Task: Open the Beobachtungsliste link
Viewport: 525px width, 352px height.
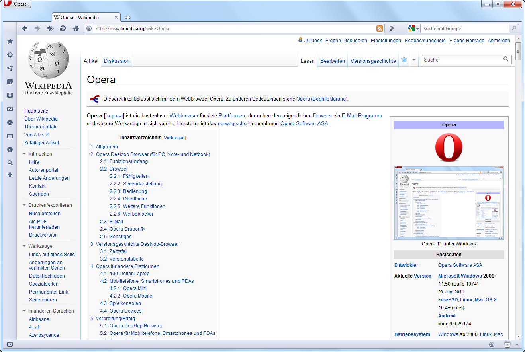Action: click(x=425, y=41)
